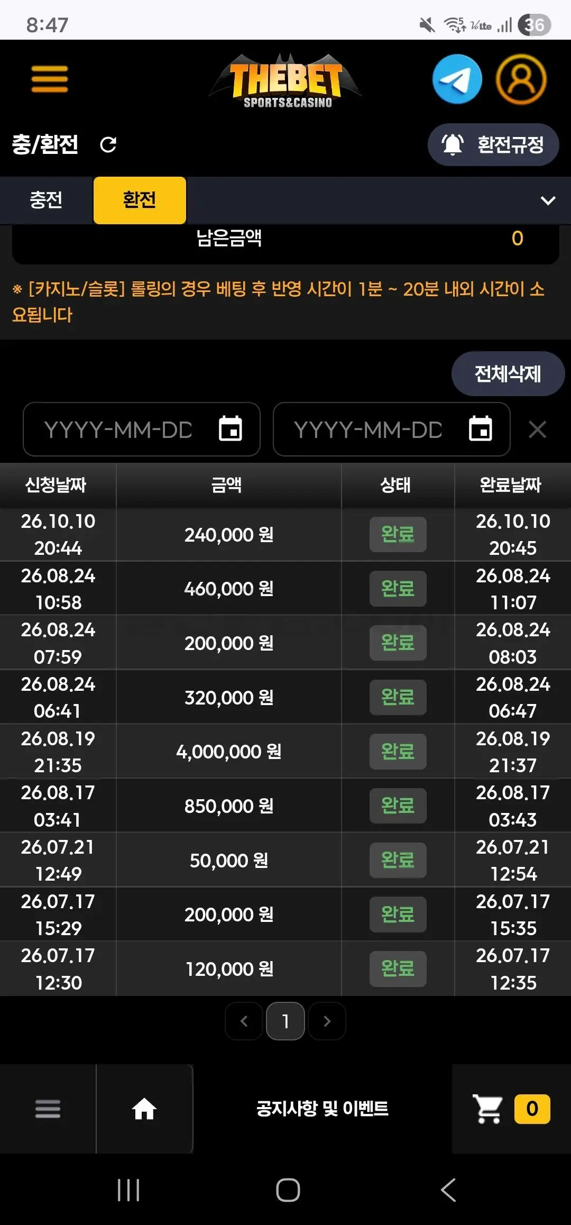Clear the date range filter X
This screenshot has width=571, height=1225.
tap(538, 429)
